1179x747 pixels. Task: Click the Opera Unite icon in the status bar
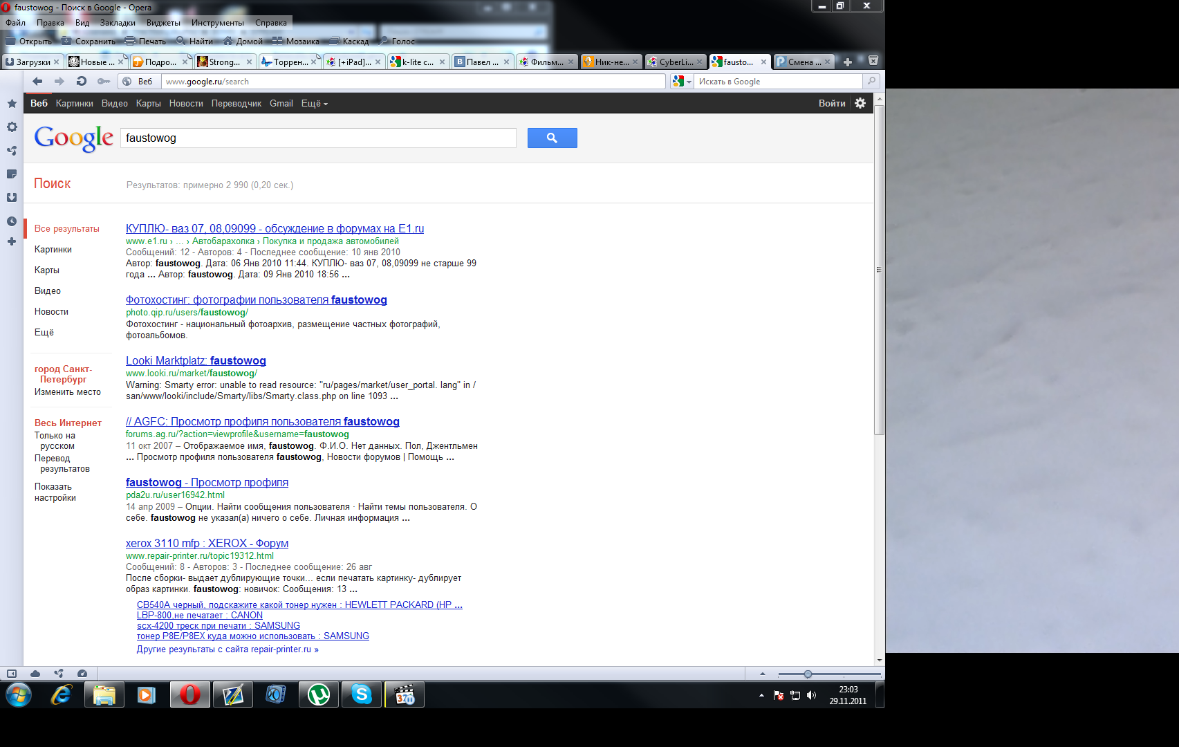(59, 674)
